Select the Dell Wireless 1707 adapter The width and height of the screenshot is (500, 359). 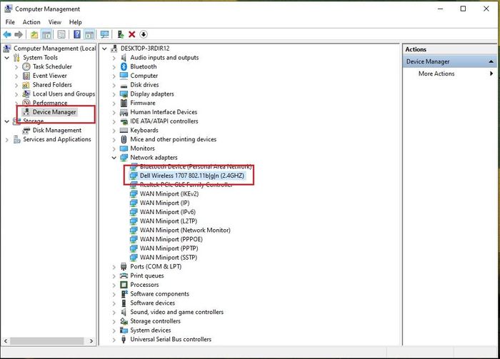[x=192, y=176]
